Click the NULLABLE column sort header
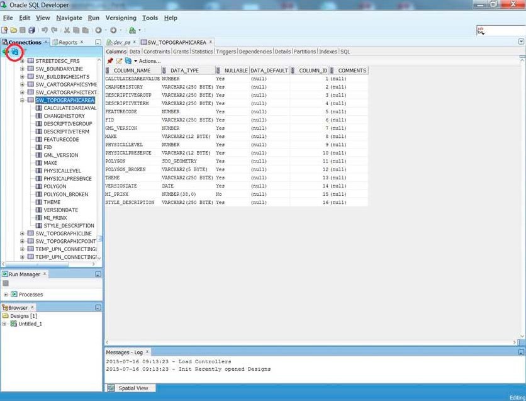This screenshot has width=526, height=401. tap(236, 70)
